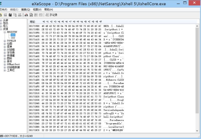201x139 pixels.
Task: Select resource 310 under REGISTRY
Action: tap(13, 38)
